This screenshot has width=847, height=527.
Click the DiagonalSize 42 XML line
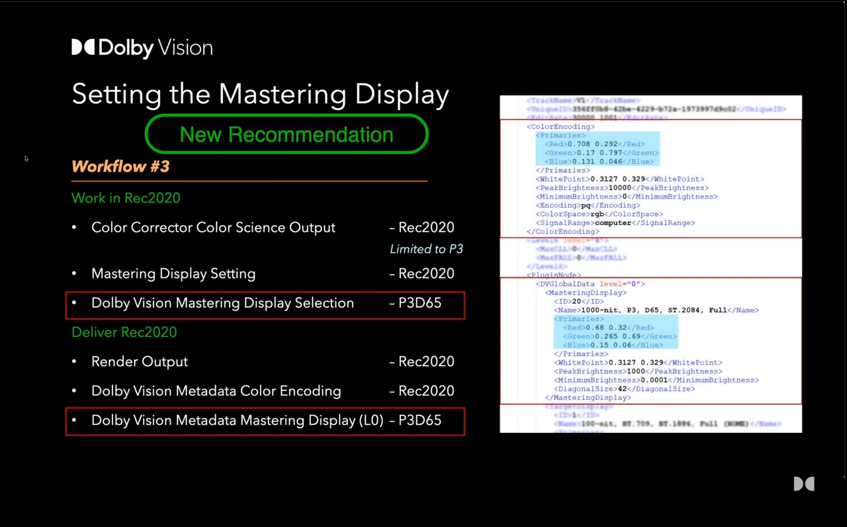click(624, 389)
